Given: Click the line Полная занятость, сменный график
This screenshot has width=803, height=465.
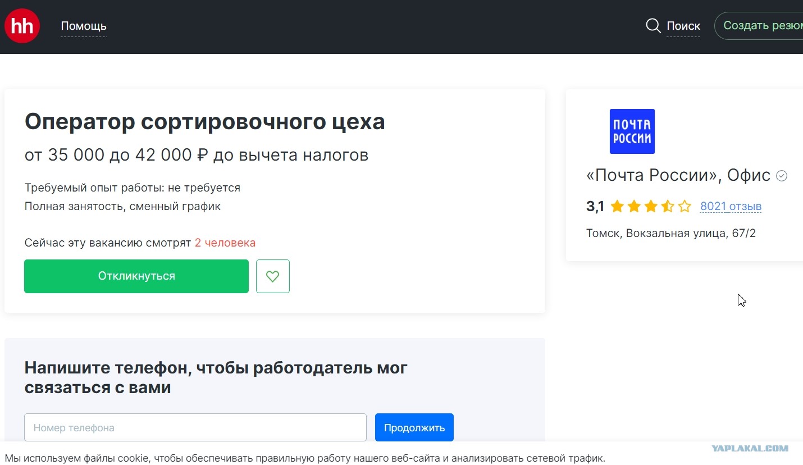Looking at the screenshot, I should tap(122, 207).
